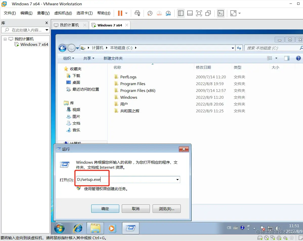The image size is (303, 241).
Task: Open Internet Explorer from the taskbar
Action: pyautogui.click(x=78, y=228)
